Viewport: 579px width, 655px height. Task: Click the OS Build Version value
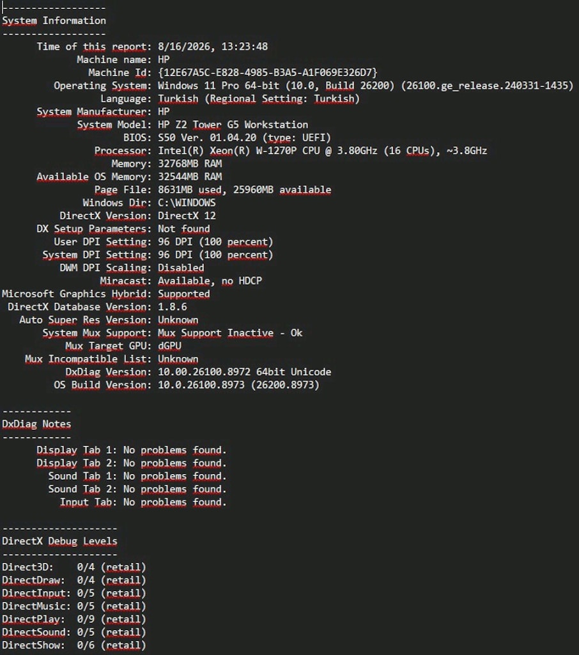pyautogui.click(x=238, y=384)
